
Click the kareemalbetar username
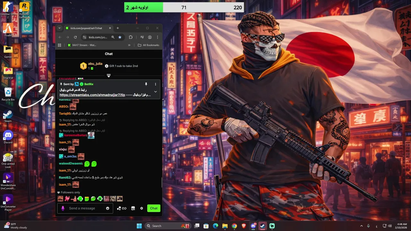click(x=75, y=135)
